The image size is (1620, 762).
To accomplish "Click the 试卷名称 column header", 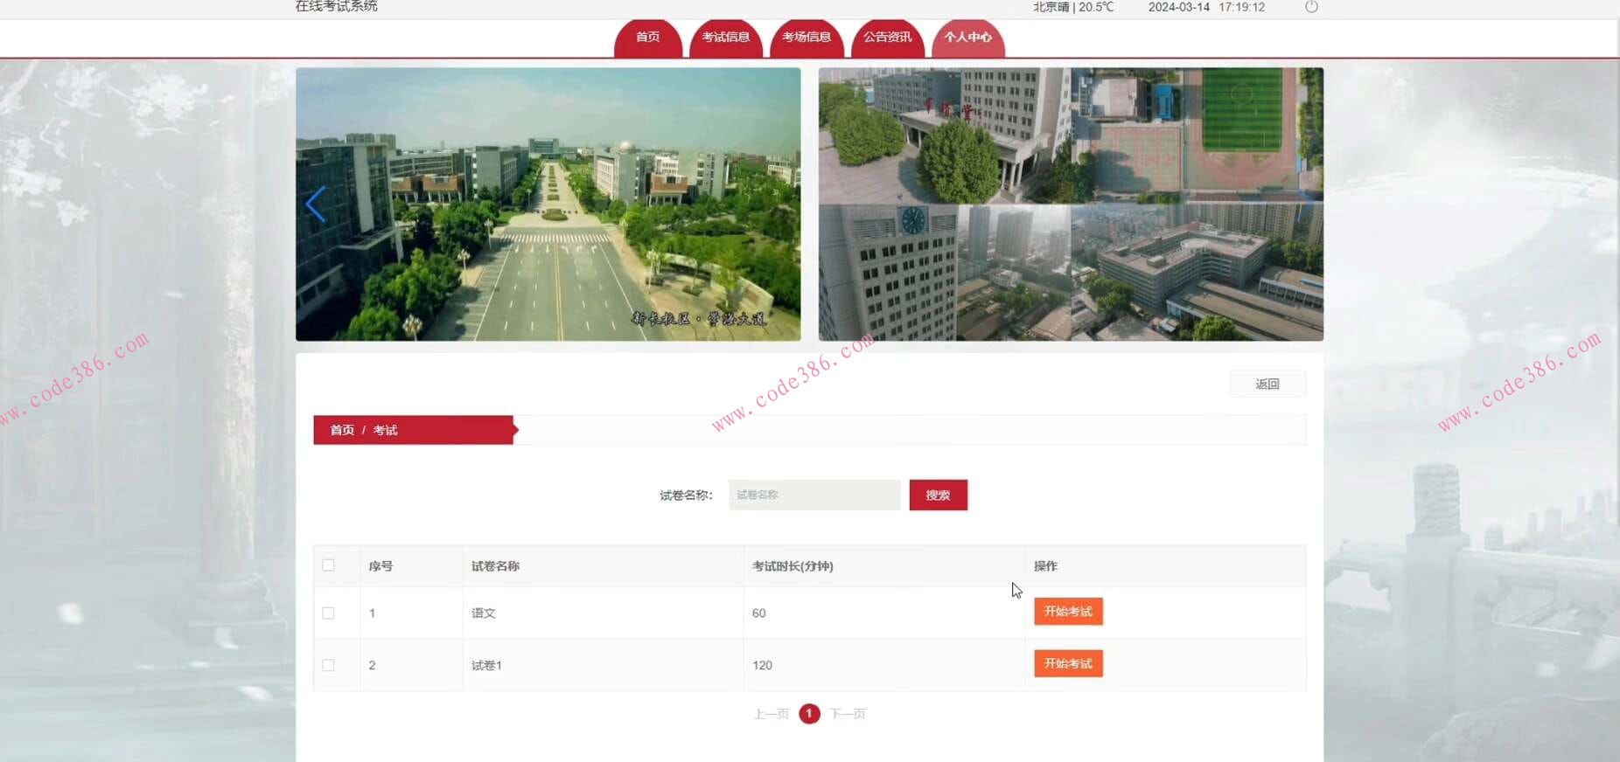I will [495, 566].
